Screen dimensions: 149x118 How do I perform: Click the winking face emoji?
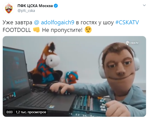[x=88, y=30]
